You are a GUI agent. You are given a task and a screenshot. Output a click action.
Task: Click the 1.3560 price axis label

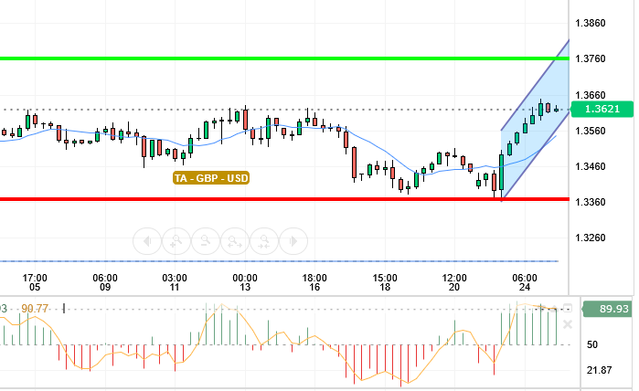pos(591,131)
